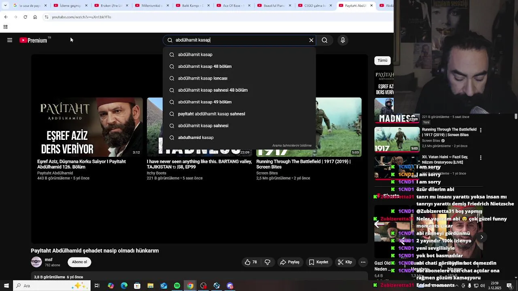Focus the YouTube search input field
The height and width of the screenshot is (291, 518).
coord(240,40)
